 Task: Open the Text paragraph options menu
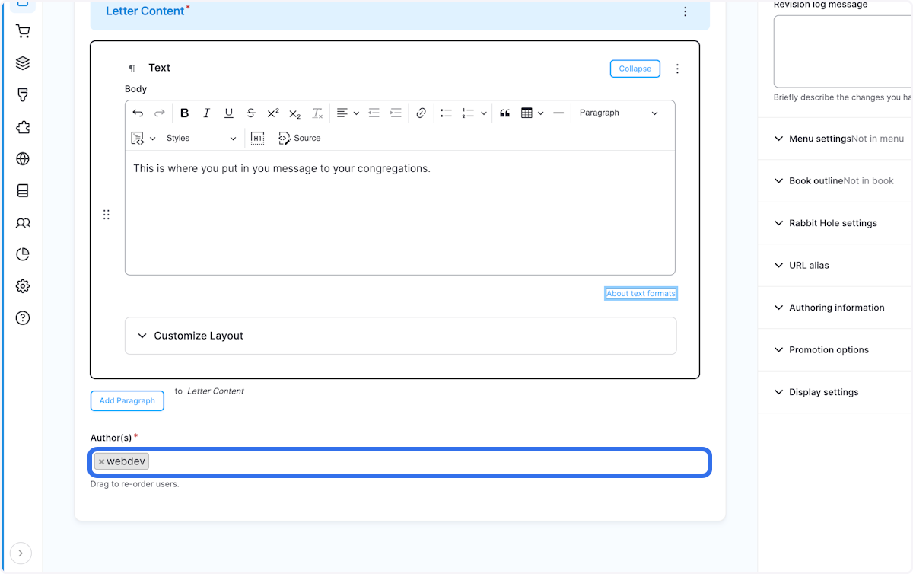pos(677,69)
